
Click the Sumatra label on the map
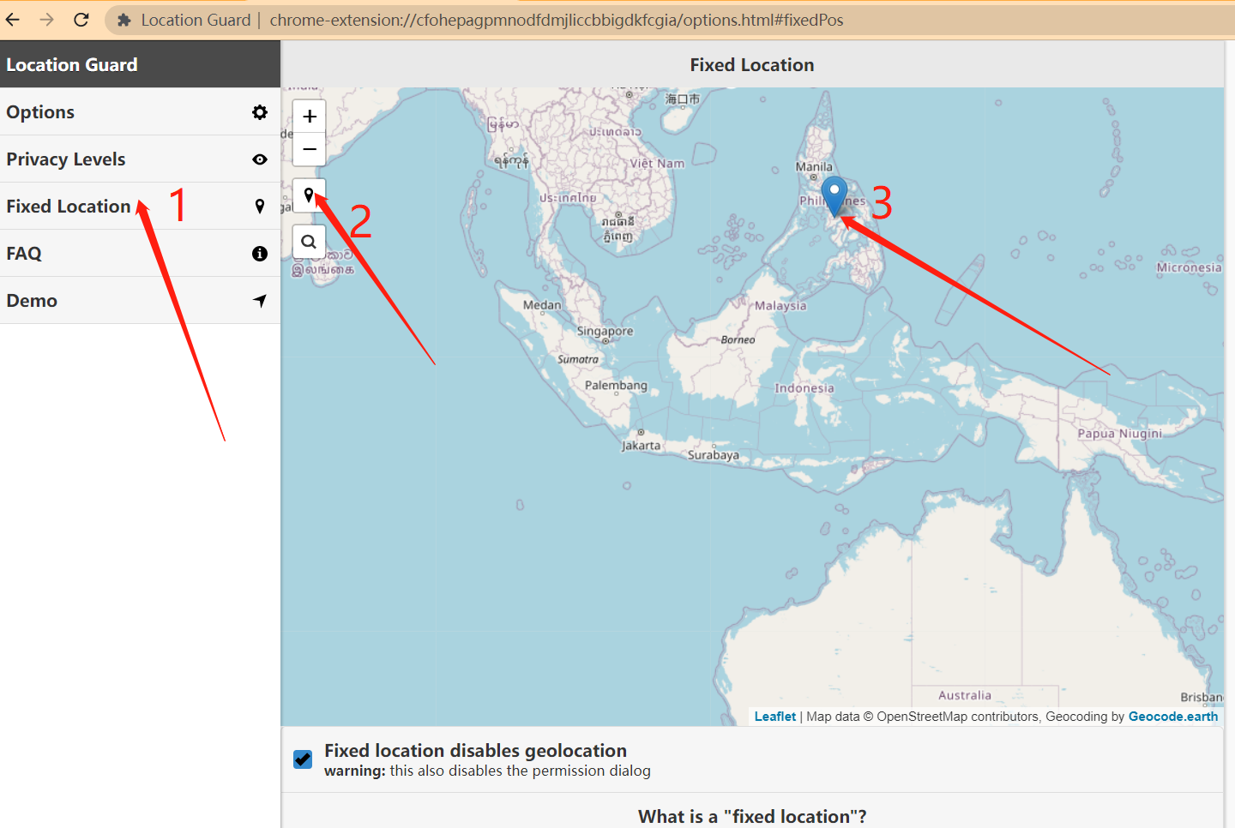(x=578, y=359)
